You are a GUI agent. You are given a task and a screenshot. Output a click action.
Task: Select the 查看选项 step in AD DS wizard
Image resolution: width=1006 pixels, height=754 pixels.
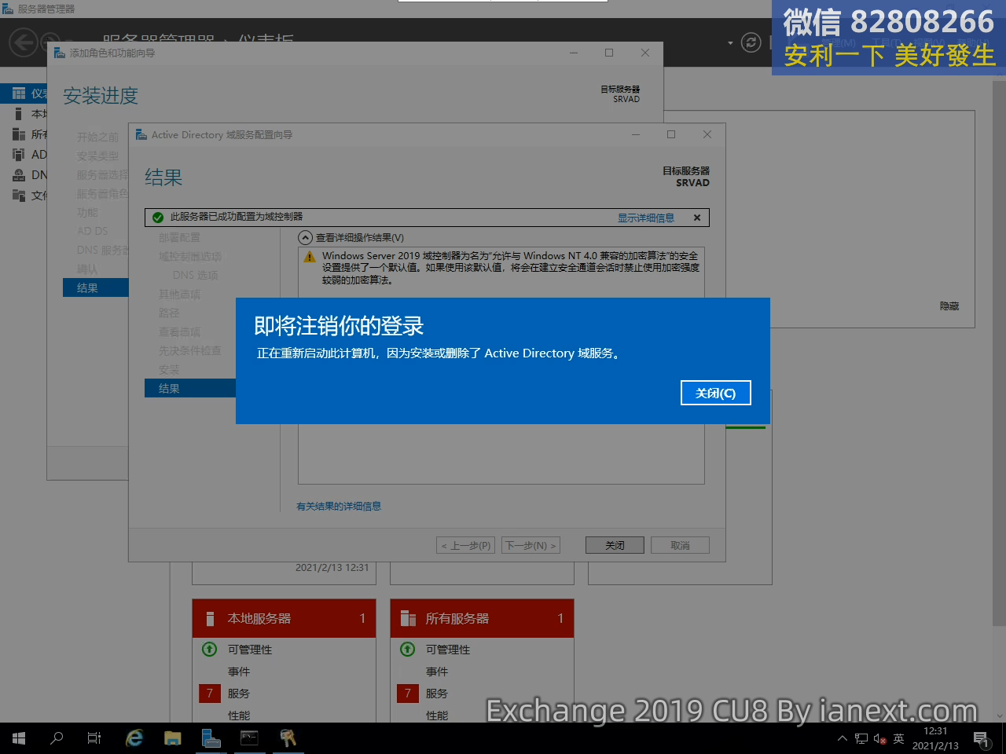coord(180,331)
